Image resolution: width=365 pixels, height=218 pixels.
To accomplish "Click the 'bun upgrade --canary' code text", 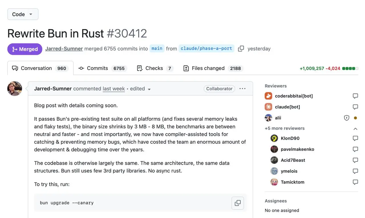I will (x=67, y=203).
